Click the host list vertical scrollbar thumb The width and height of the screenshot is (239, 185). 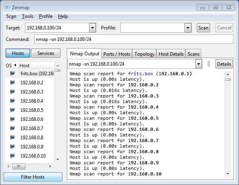pos(58,70)
